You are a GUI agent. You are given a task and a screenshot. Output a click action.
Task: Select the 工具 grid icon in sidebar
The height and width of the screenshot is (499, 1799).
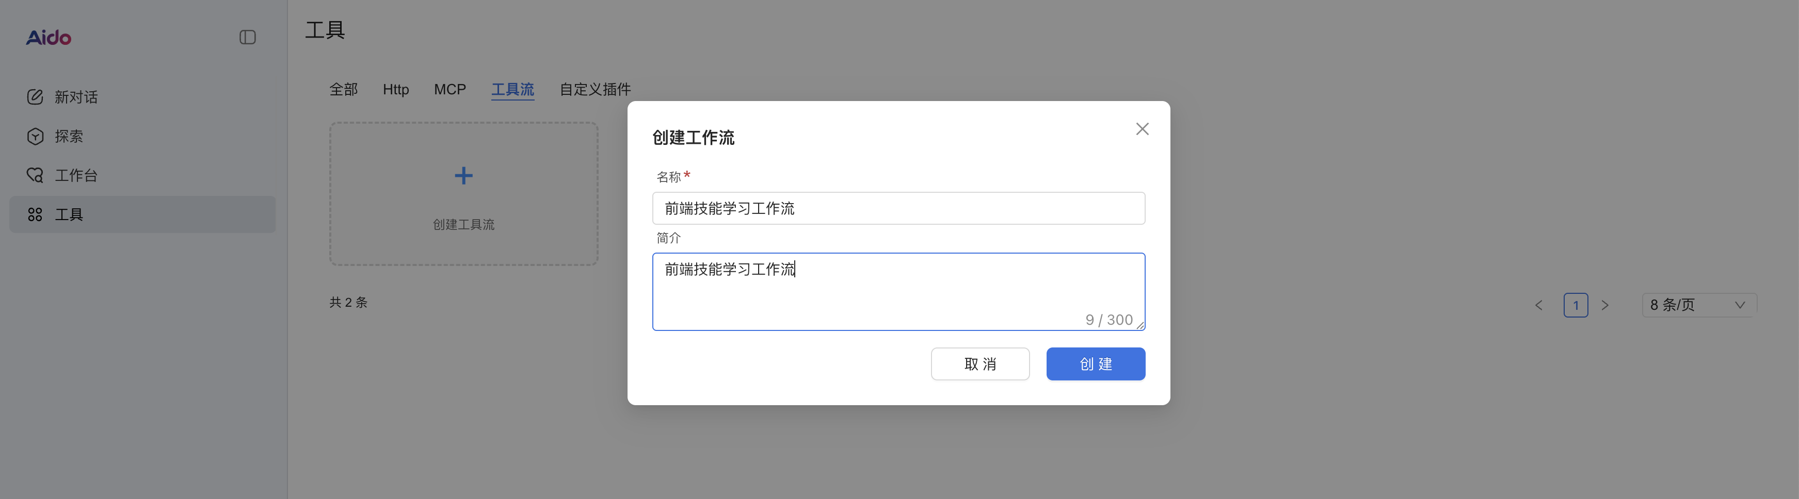[x=36, y=214]
